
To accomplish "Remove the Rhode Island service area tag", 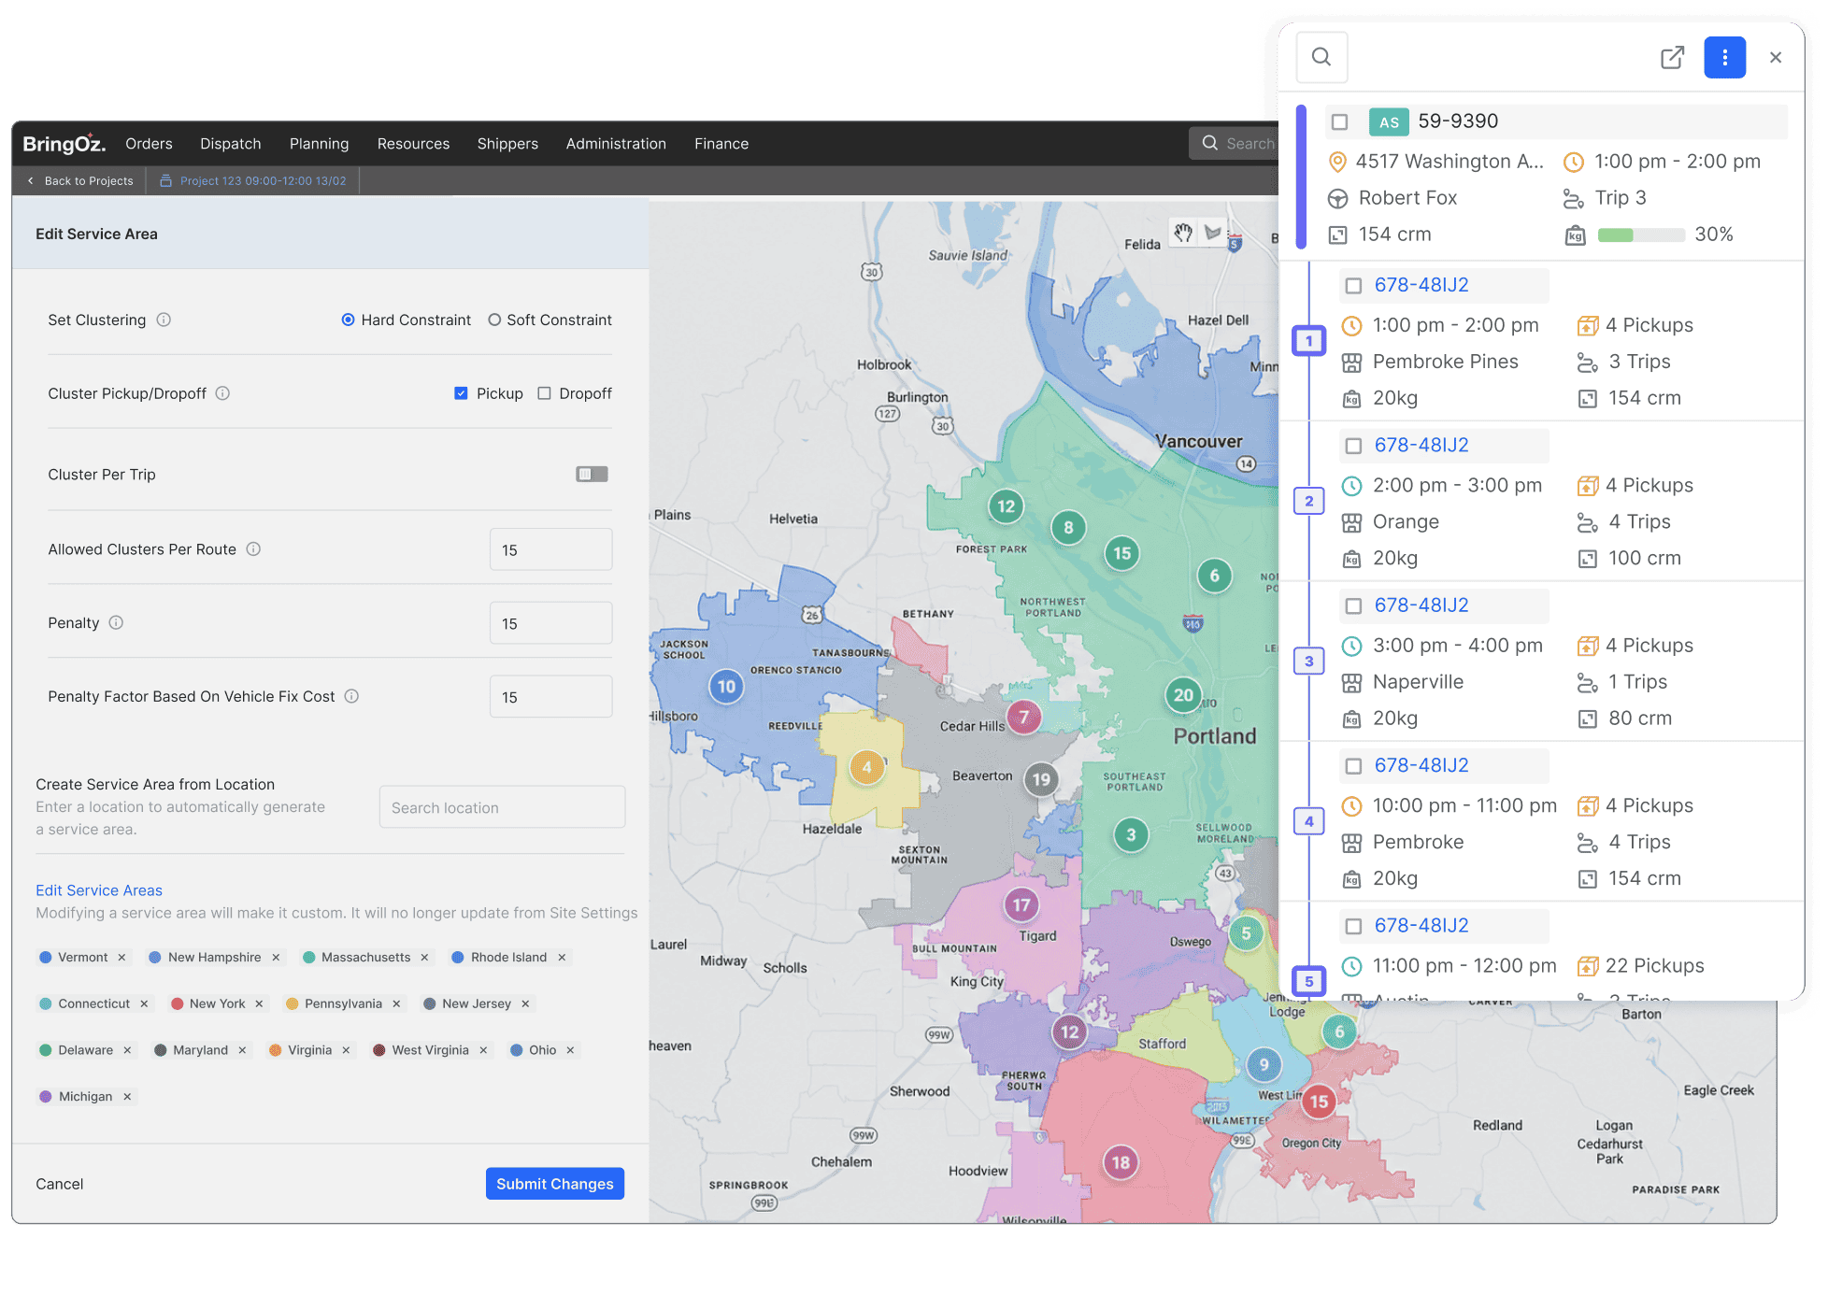I will point(562,958).
